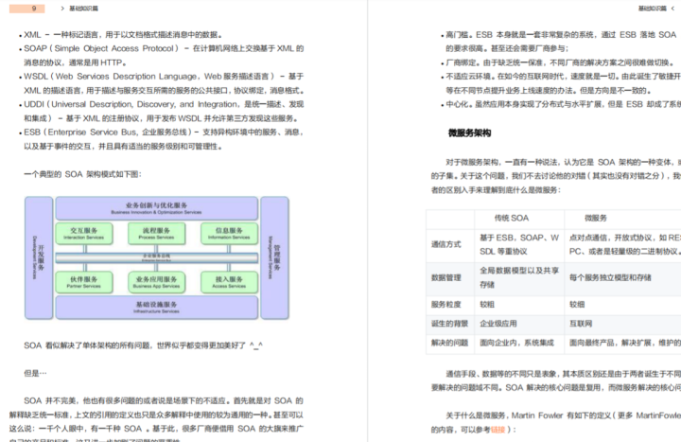Open the orange 链接 hyperlink

pyautogui.click(x=498, y=430)
